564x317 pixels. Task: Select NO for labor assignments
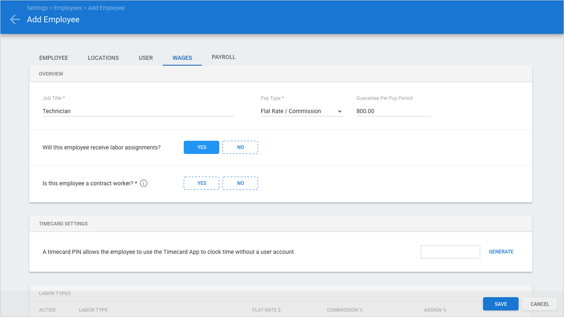[240, 147]
